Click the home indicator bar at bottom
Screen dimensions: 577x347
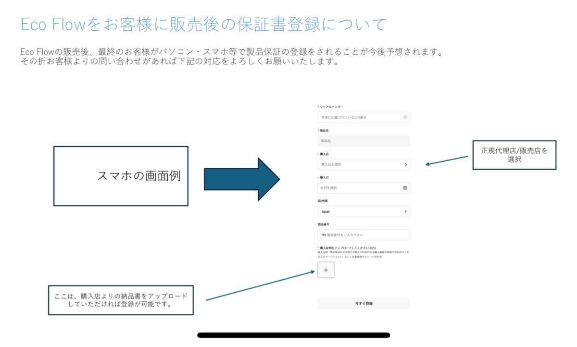click(x=294, y=335)
